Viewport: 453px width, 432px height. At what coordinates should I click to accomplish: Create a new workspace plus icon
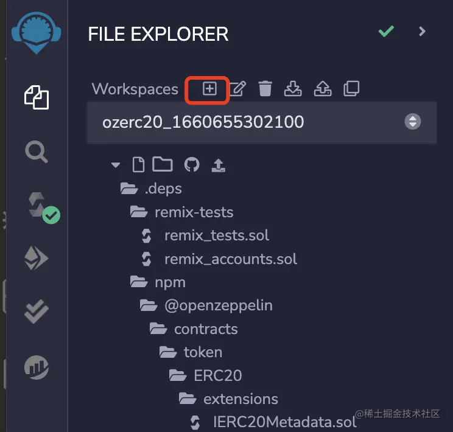coord(209,88)
